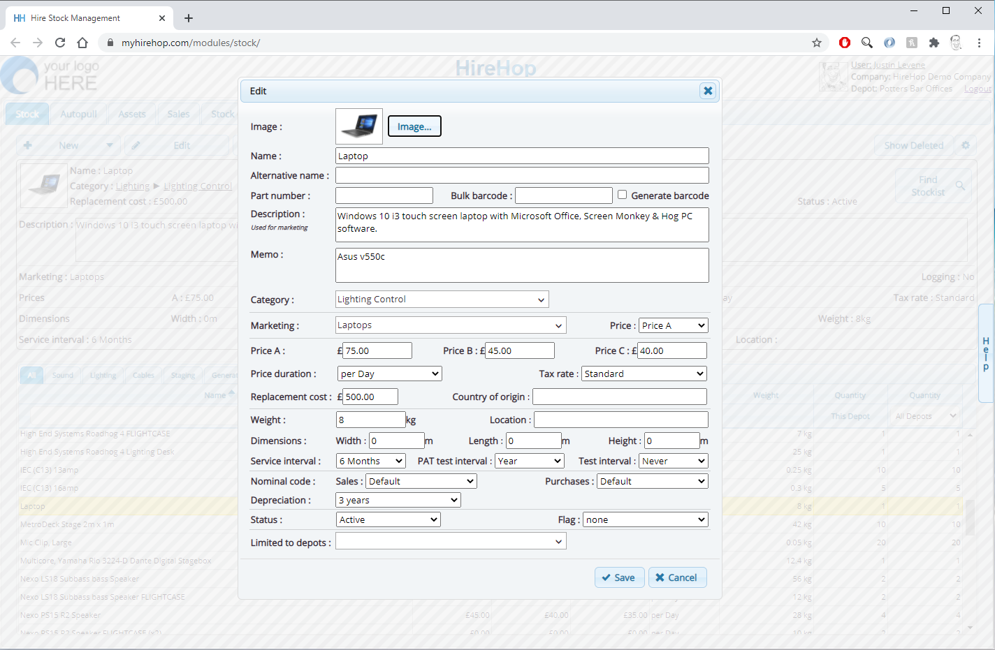This screenshot has height=650, width=995.
Task: Click into the Alternative name field
Action: pyautogui.click(x=522, y=175)
